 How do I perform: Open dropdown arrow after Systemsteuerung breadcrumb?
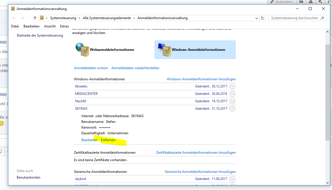[x=80, y=18]
